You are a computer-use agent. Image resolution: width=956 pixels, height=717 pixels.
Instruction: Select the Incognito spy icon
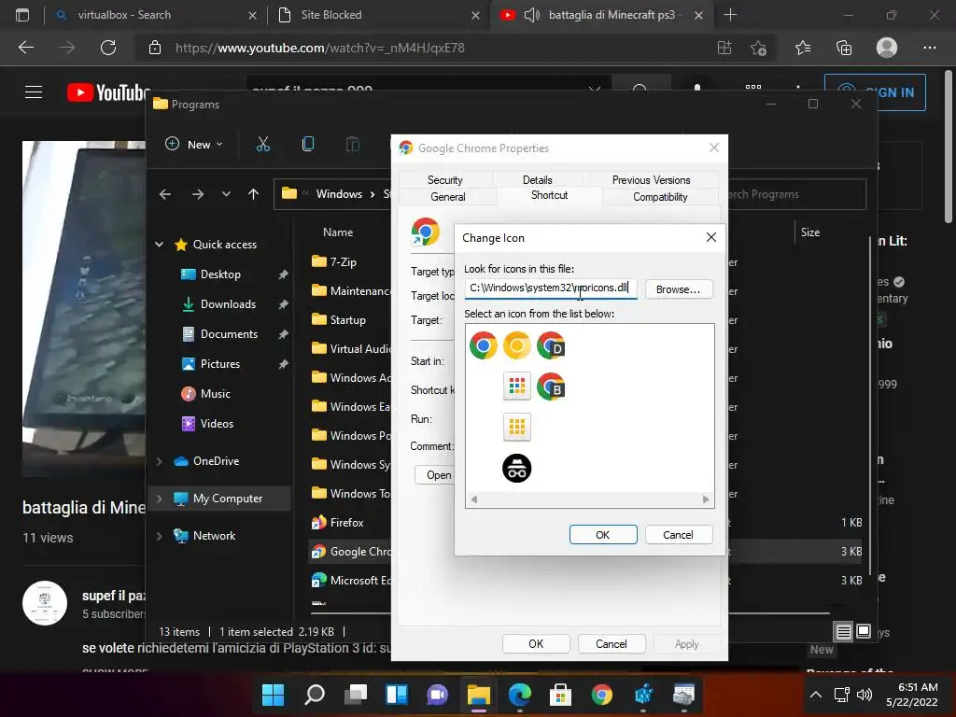pyautogui.click(x=516, y=469)
